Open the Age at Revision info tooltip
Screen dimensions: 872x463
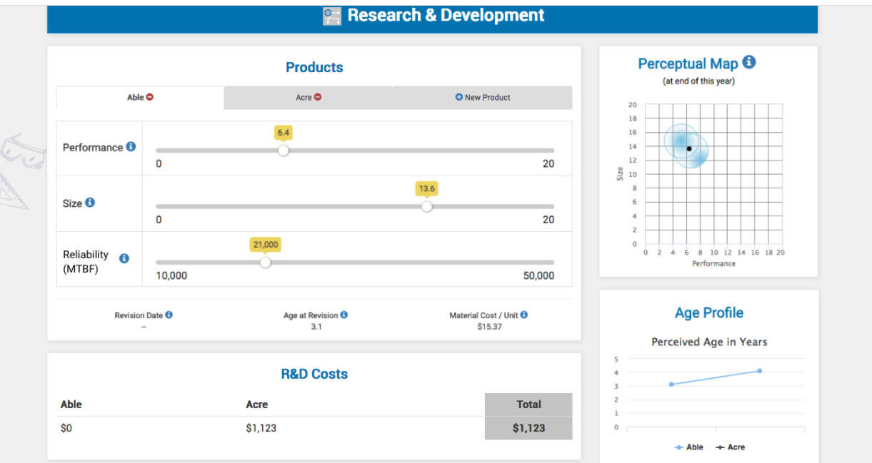point(344,315)
